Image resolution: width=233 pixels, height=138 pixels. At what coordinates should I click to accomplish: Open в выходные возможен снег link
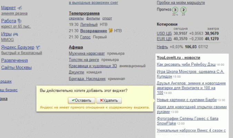94,2
